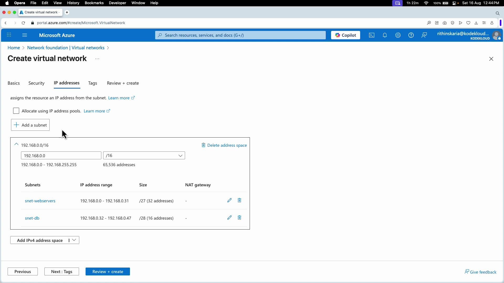This screenshot has height=283, width=504.
Task: Switch to the Security tab
Action: pyautogui.click(x=36, y=83)
